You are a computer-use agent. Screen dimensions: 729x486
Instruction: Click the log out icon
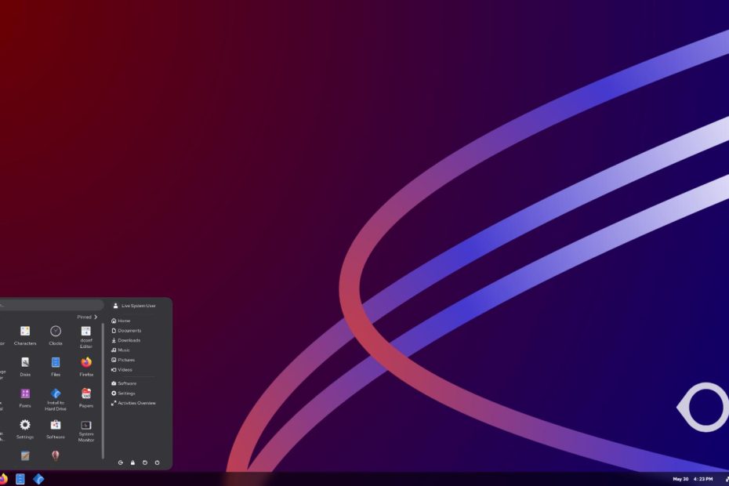point(121,462)
